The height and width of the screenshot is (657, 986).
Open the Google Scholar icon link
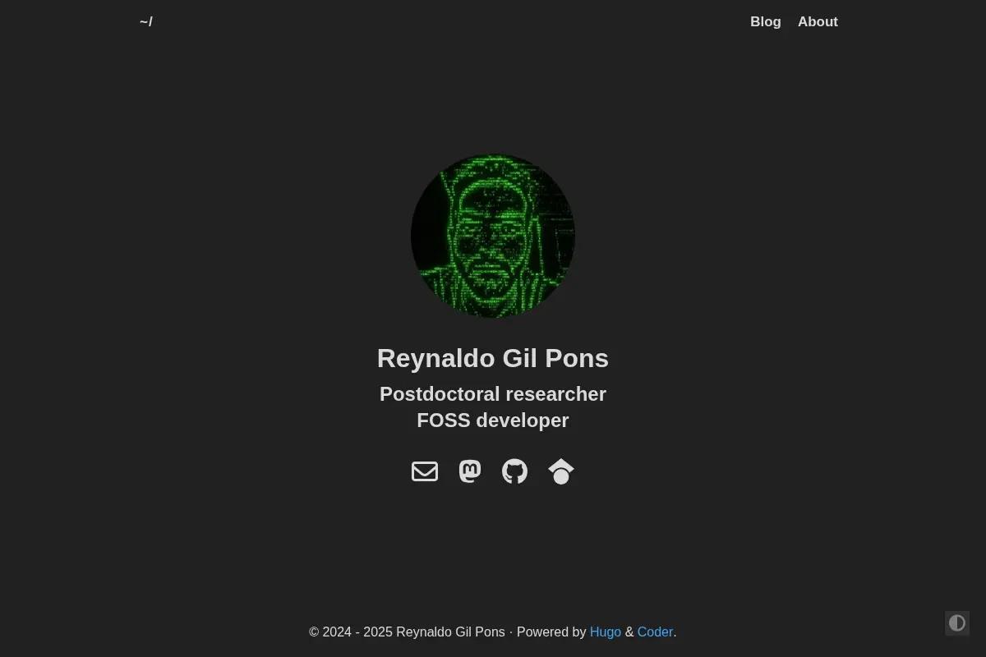point(561,471)
